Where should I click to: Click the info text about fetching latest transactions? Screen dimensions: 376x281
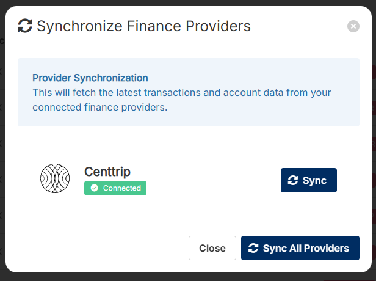coord(181,93)
